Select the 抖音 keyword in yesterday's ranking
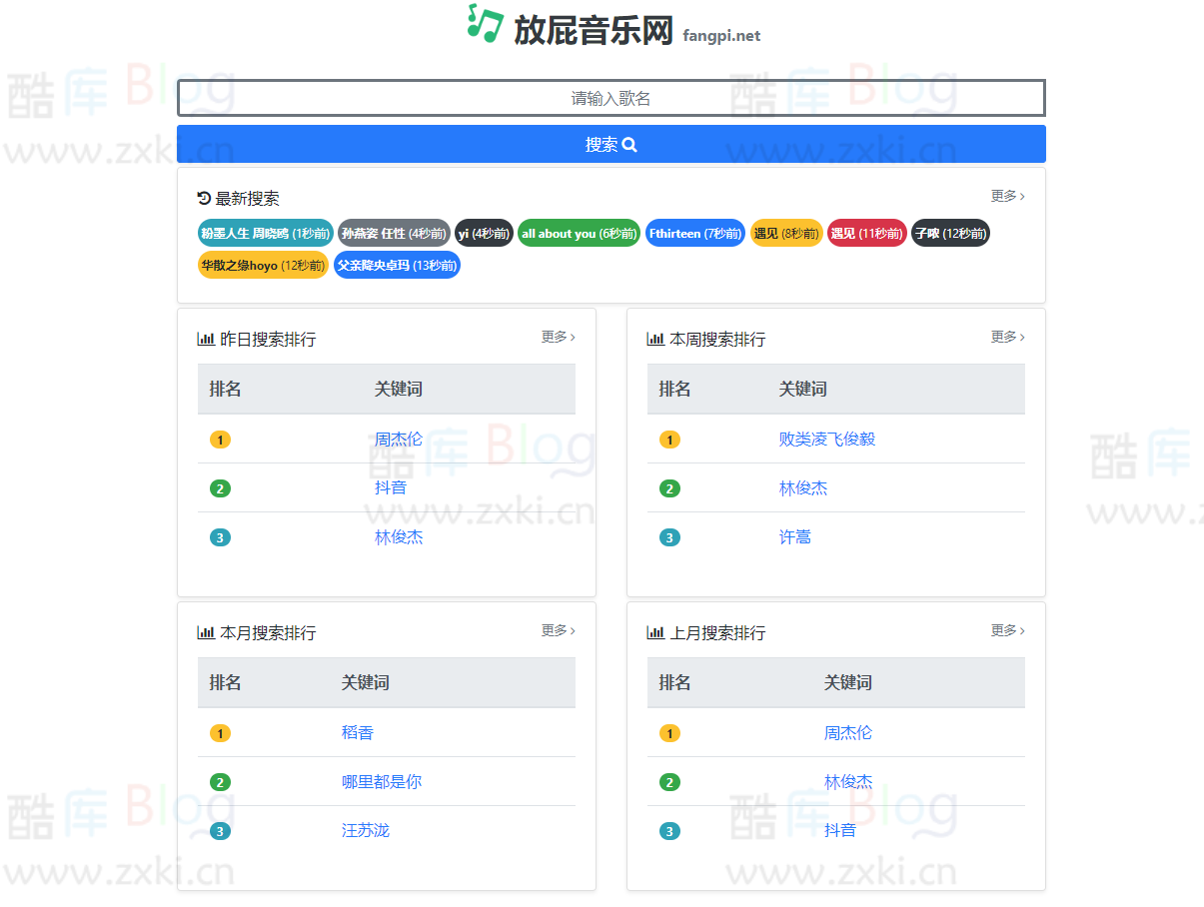Viewport: 1204px width, 907px height. click(x=392, y=487)
